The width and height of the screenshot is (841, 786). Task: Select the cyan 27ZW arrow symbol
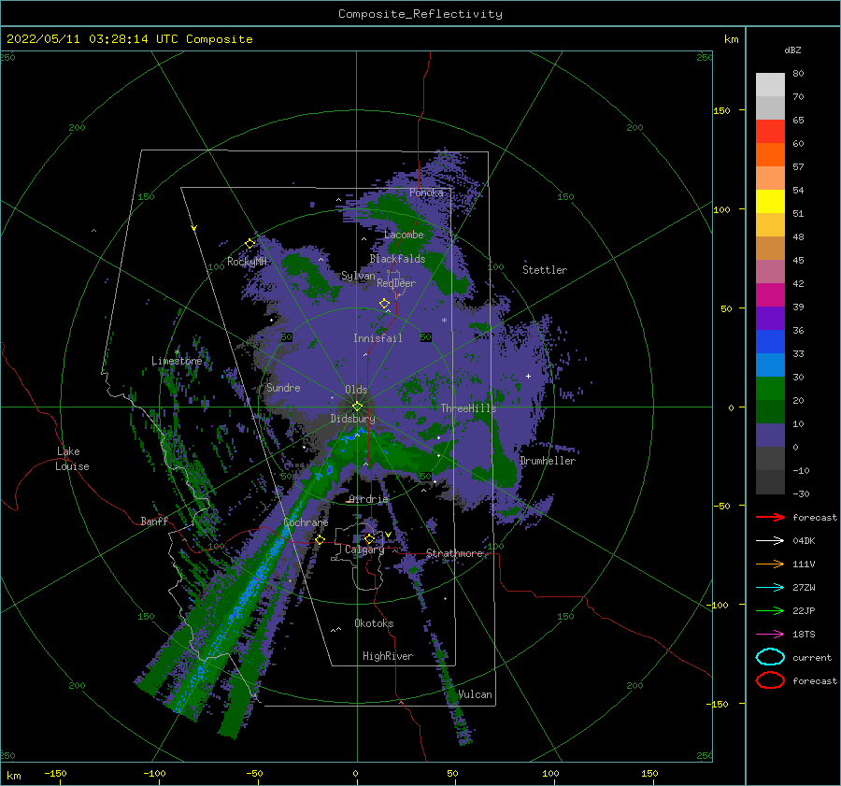pyautogui.click(x=770, y=587)
